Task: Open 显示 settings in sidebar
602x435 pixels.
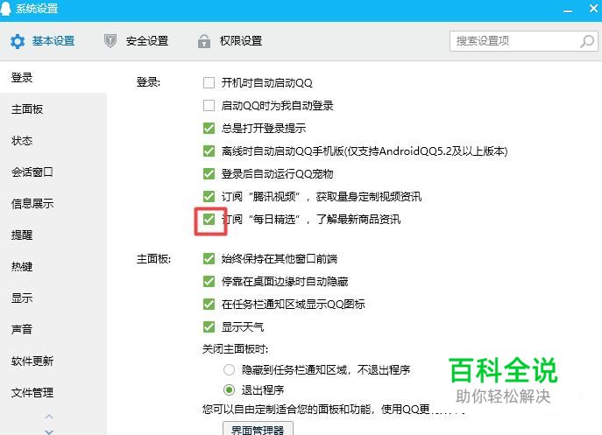Action: 53,298
